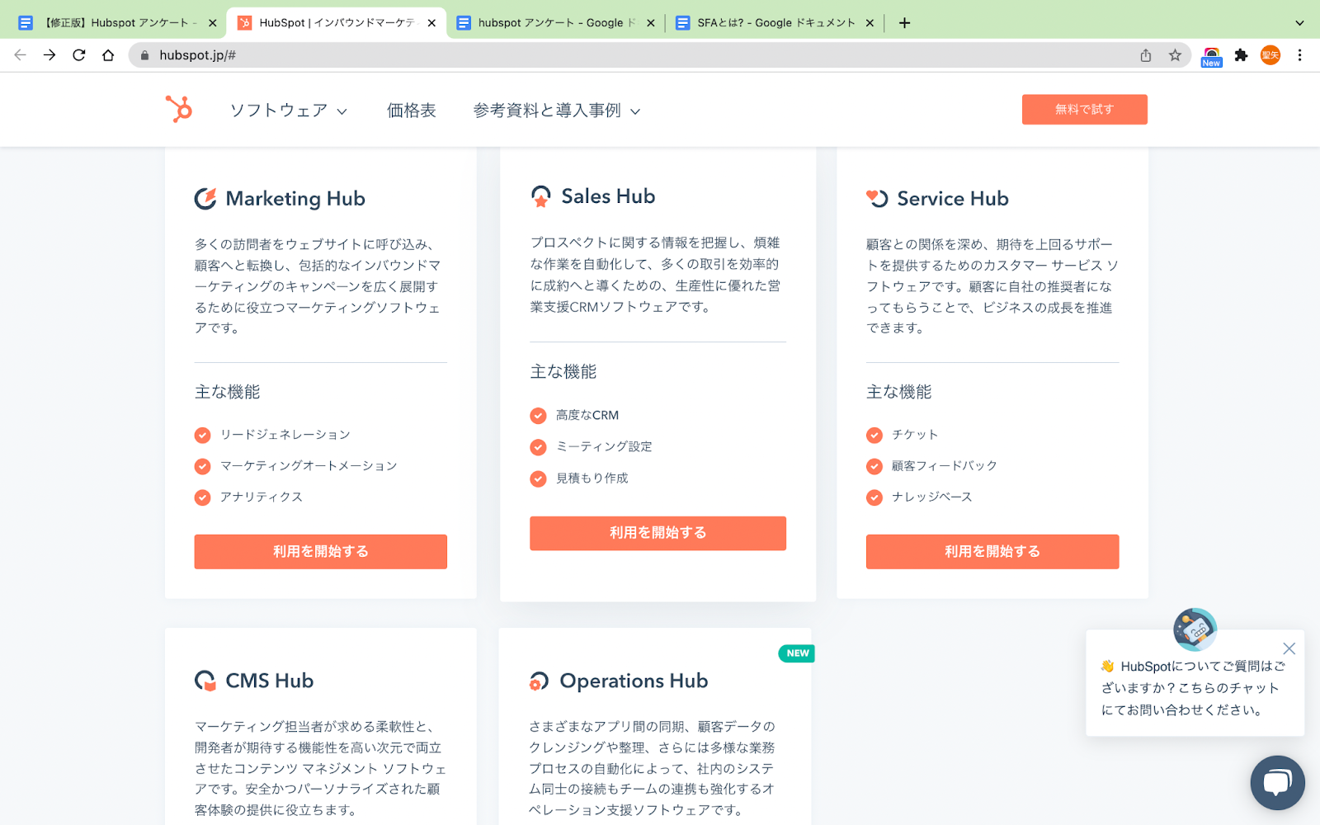The image size is (1320, 825).
Task: Click the NEW badge on Operations Hub
Action: tap(797, 653)
